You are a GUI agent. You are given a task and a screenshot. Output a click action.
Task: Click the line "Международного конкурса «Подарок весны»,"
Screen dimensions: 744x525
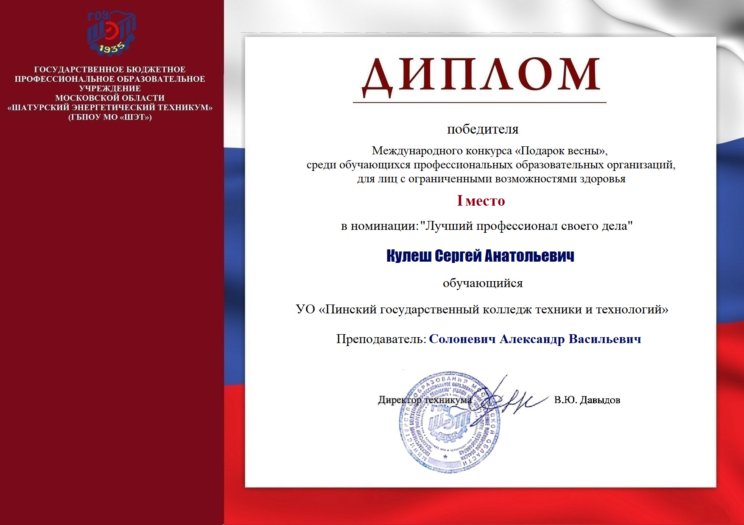coord(490,151)
